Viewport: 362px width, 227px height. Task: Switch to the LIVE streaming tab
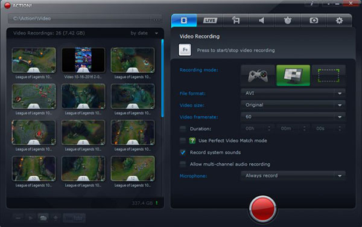210,21
